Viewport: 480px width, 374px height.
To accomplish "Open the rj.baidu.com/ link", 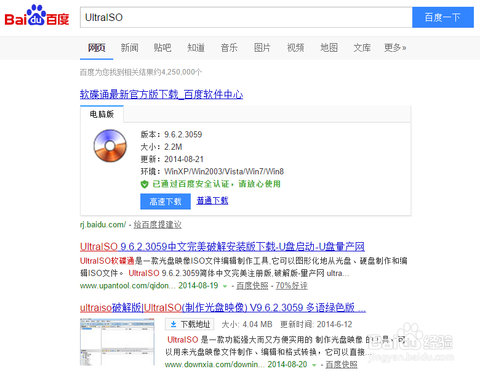I will coord(103,225).
